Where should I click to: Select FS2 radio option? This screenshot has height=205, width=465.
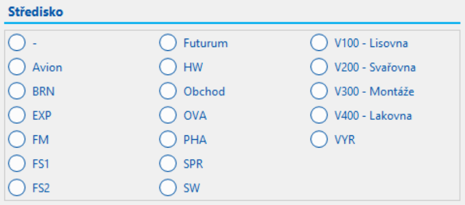pyautogui.click(x=17, y=187)
